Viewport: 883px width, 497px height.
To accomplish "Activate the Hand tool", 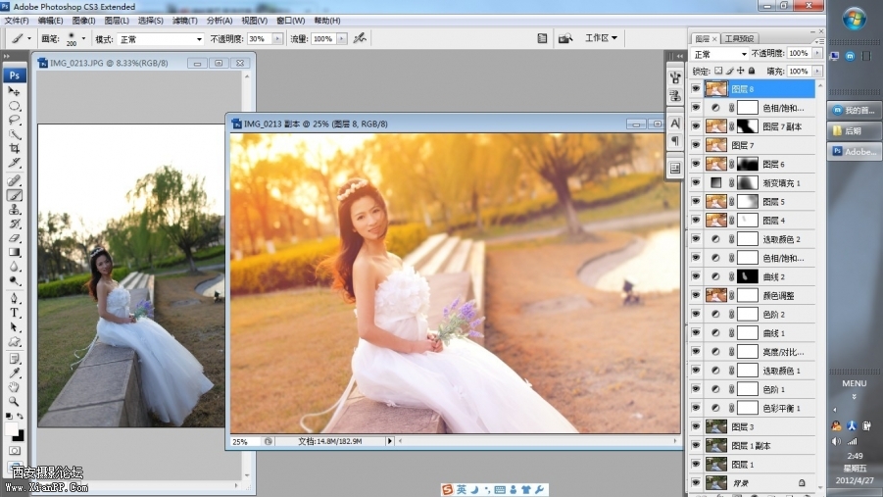I will tap(15, 387).
